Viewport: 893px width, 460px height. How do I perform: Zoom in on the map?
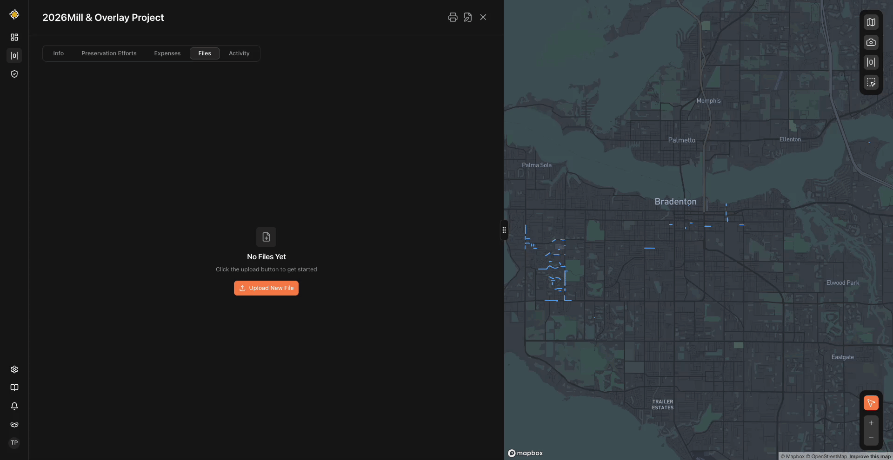click(x=871, y=423)
